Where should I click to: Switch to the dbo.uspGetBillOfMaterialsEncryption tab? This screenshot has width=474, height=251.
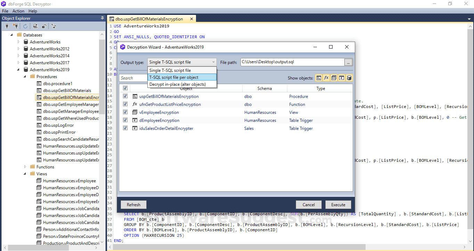149,18
